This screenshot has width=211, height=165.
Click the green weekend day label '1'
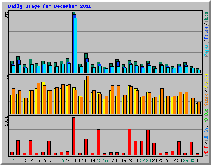(x=14, y=160)
